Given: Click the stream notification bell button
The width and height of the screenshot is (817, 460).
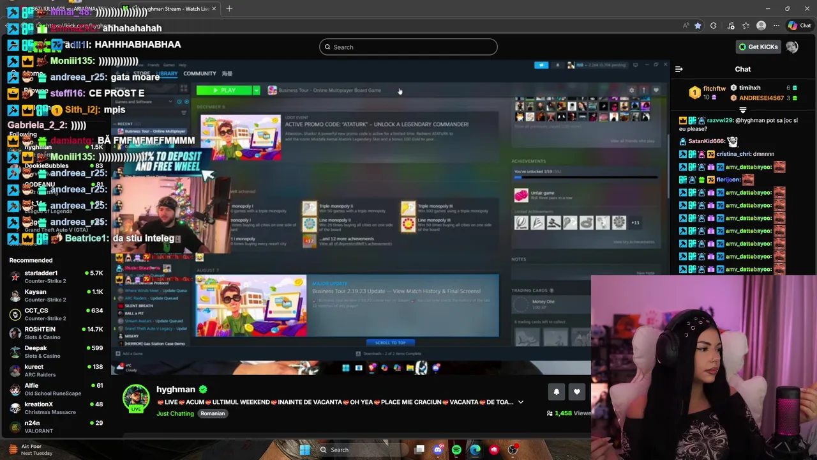Looking at the screenshot, I should coord(556,392).
